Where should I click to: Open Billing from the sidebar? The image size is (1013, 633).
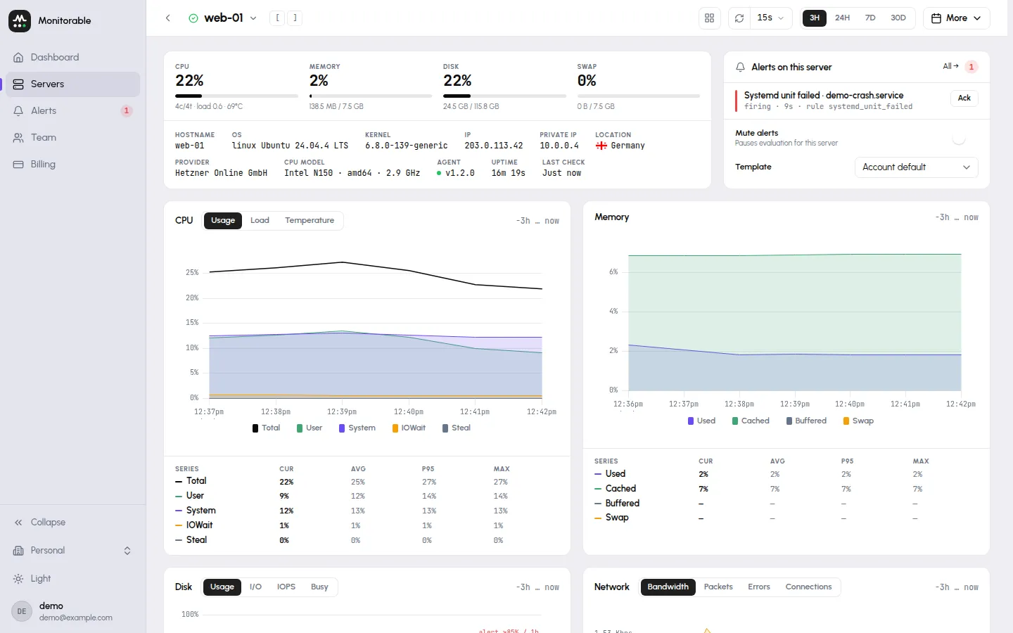click(73, 164)
